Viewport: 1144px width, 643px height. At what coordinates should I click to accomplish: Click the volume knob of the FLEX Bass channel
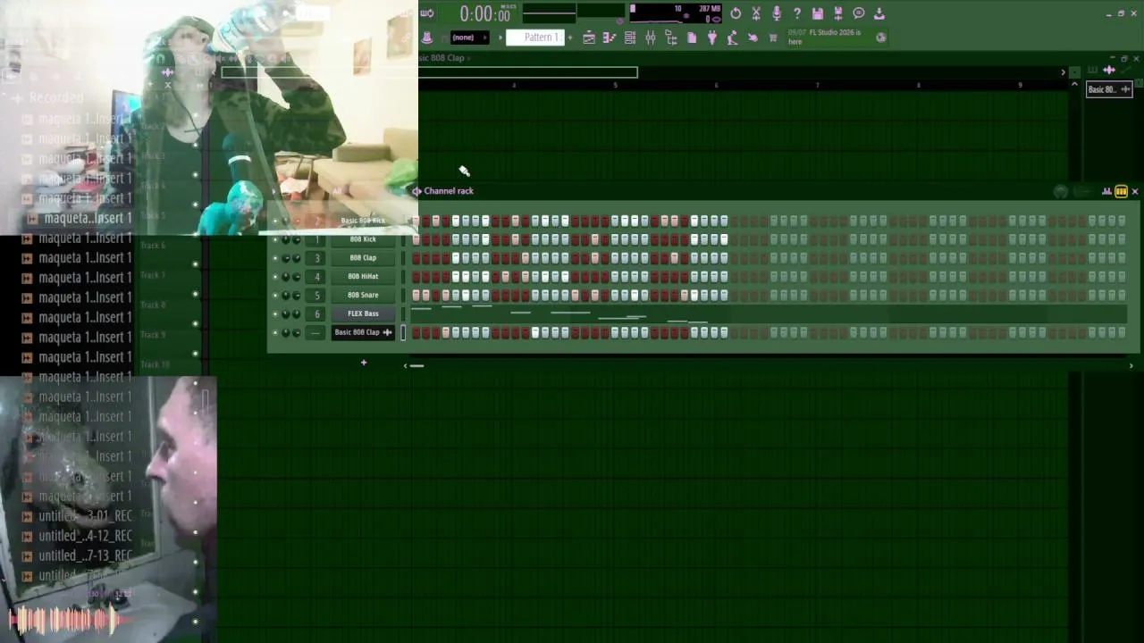pos(297,314)
